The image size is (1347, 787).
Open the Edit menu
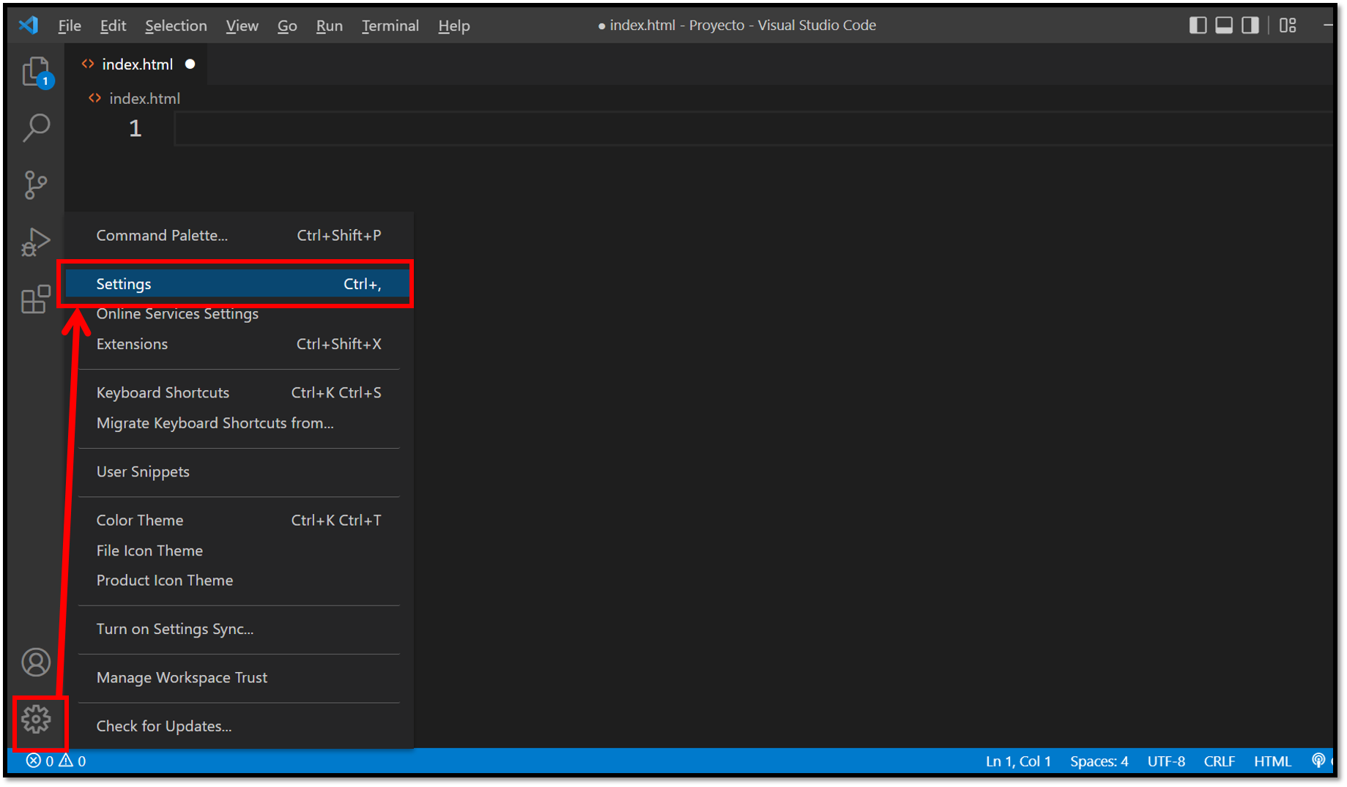coord(113,26)
